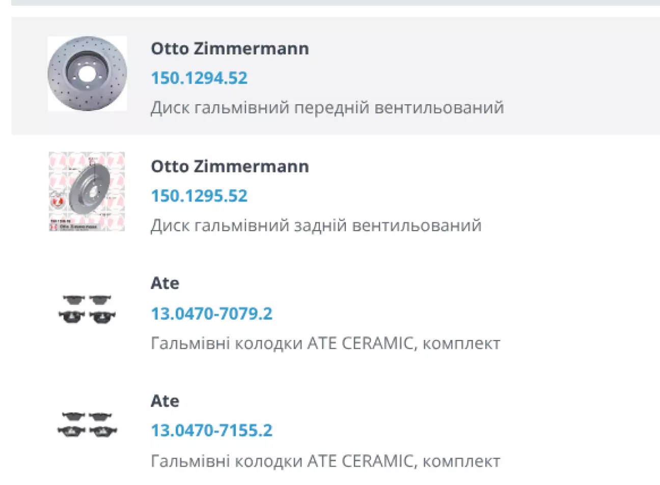The image size is (660, 485).
Task: Open part number 13.0470-7079.2 link
Action: [211, 313]
